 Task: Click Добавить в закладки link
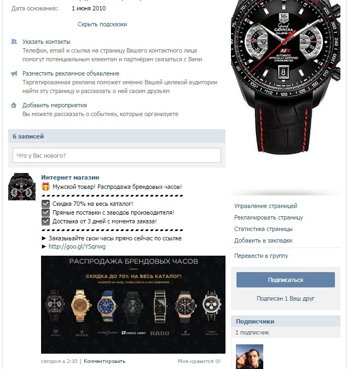263,240
